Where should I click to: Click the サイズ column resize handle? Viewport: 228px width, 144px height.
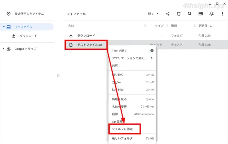click(167, 26)
